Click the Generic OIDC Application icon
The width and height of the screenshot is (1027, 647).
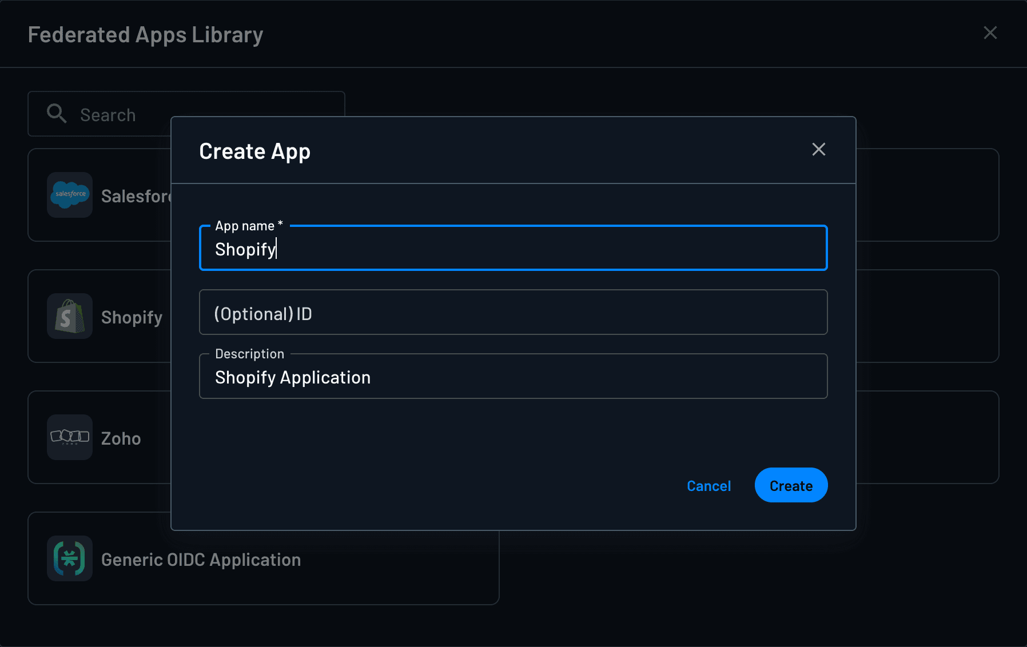point(69,558)
